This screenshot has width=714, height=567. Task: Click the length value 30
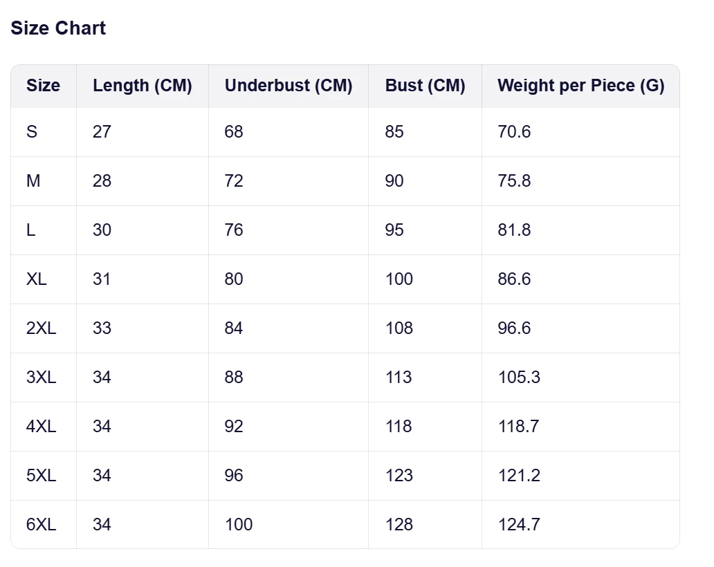[x=102, y=230]
